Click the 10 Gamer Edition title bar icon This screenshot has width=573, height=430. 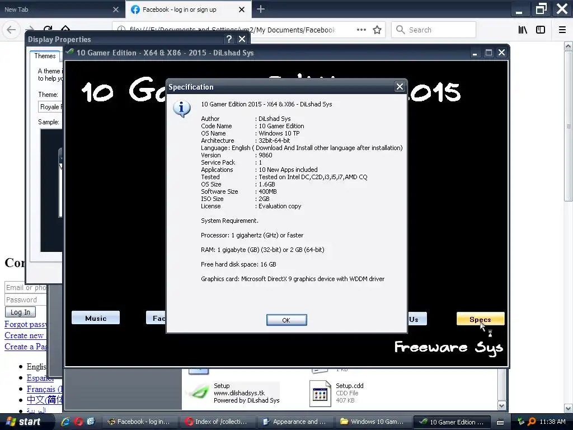tap(70, 52)
